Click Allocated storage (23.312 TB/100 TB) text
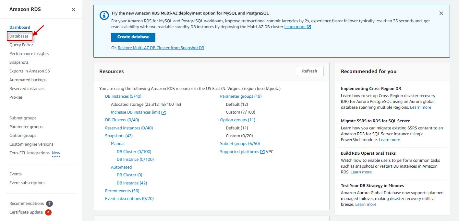459x221 pixels. tap(146, 105)
